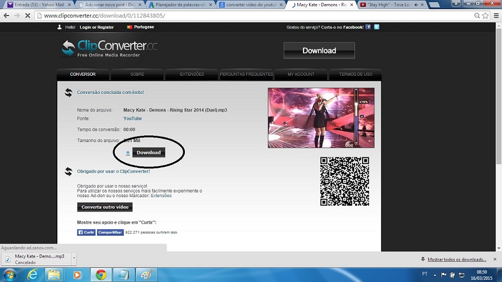This screenshot has width=502, height=282.
Task: Click the Twitter icon in top bar
Action: tap(376, 27)
